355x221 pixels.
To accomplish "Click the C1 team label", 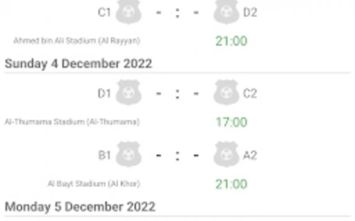I will (104, 13).
